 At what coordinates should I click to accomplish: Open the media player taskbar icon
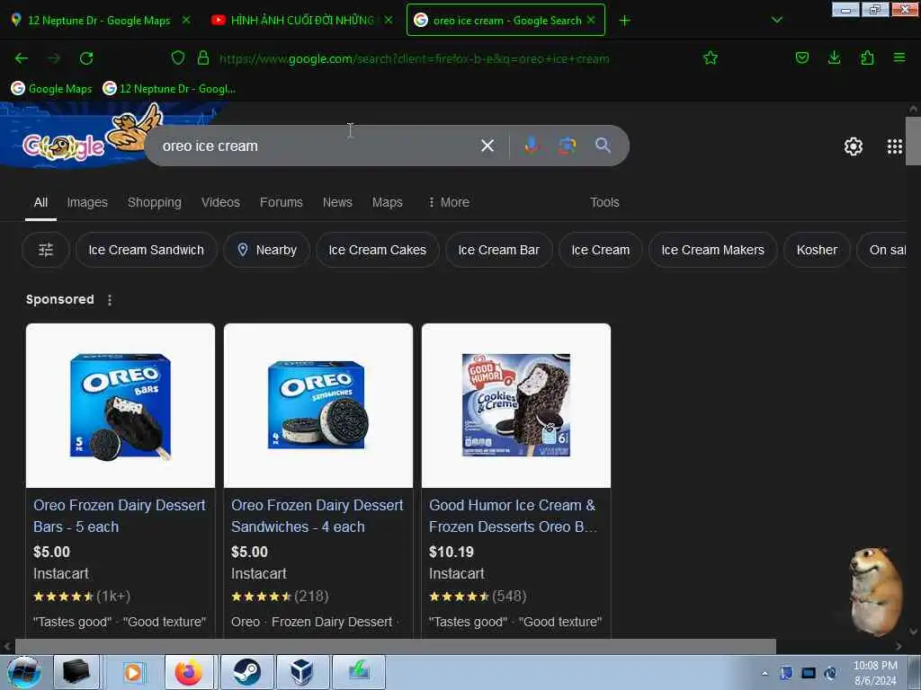click(133, 672)
